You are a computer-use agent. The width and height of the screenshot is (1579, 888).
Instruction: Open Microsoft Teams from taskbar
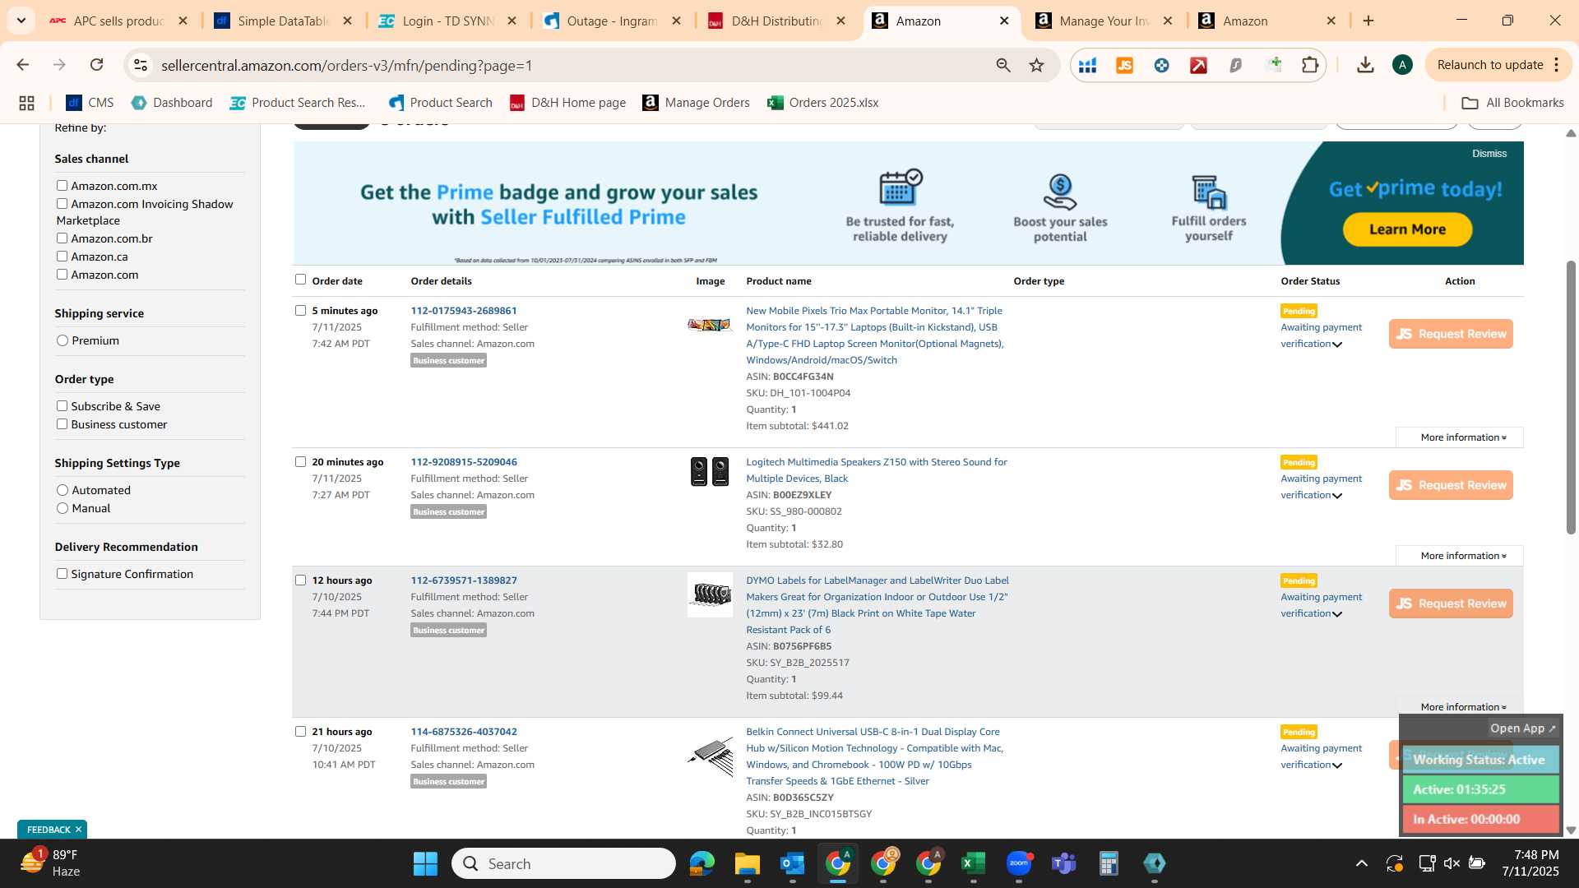pos(1064,863)
